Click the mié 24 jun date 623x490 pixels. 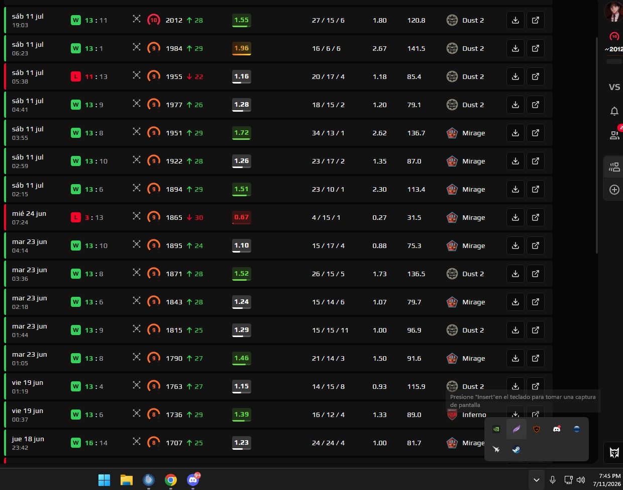pyautogui.click(x=29, y=213)
